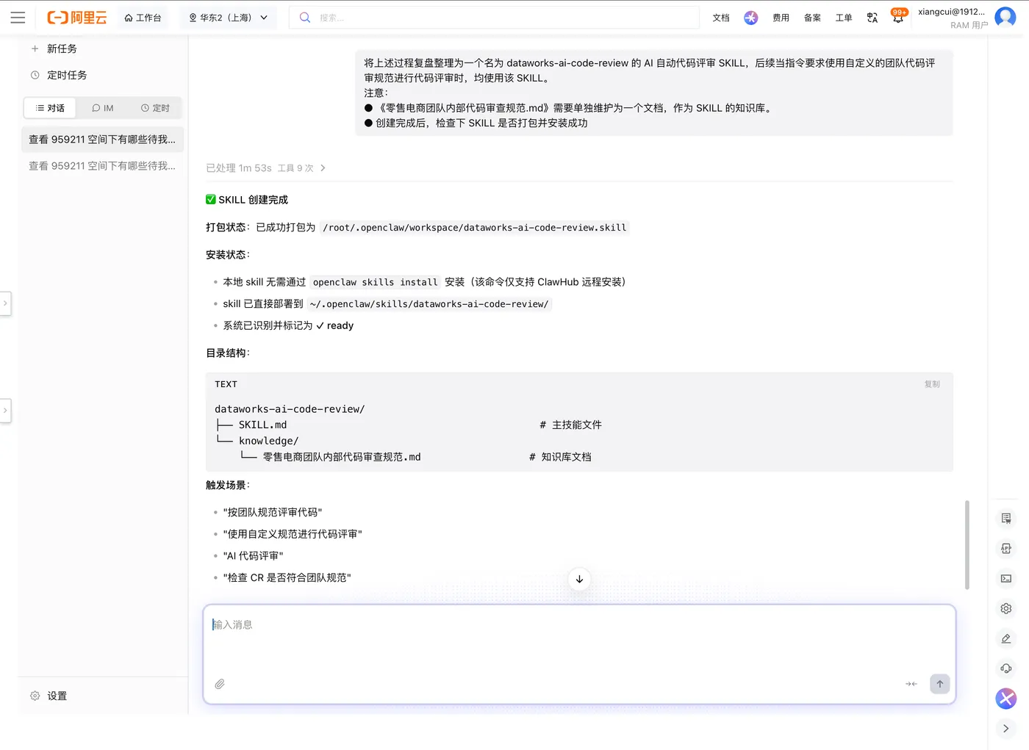Click the chat vertical scrollbar

pos(967,545)
